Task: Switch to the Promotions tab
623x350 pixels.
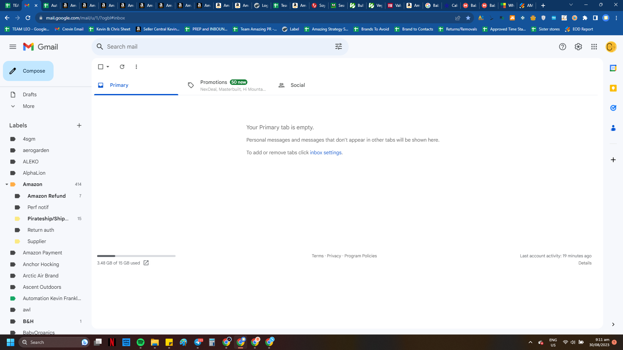Action: pos(227,85)
